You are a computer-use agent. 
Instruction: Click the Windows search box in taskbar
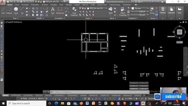tap(26, 103)
